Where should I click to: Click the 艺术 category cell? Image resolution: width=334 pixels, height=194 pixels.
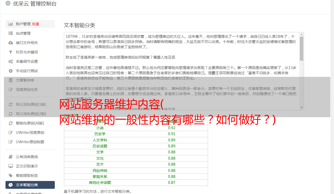(x=100, y=164)
